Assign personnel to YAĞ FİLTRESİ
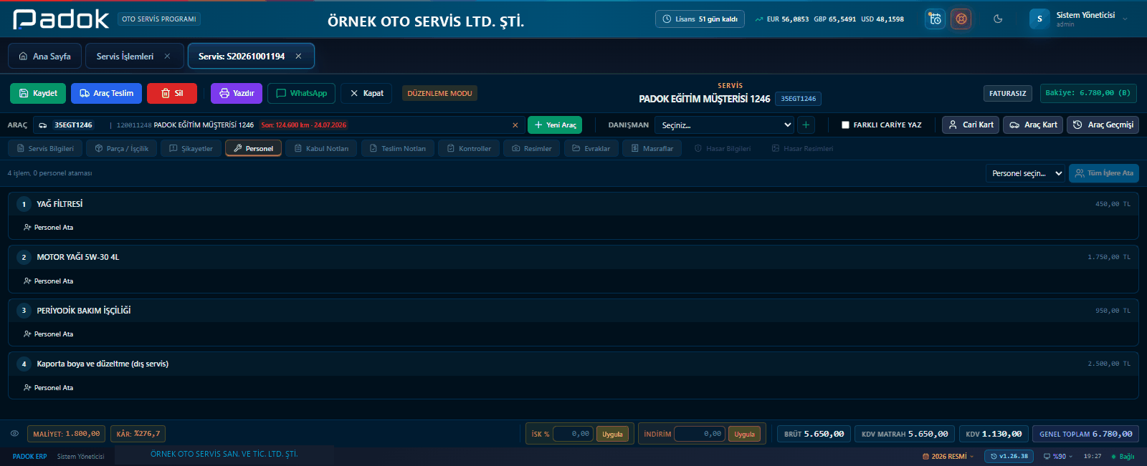Viewport: 1147px width, 466px height. (48, 228)
